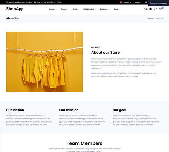Expand the Home menu dropdown
This screenshot has height=152, width=169.
[x=53, y=9]
